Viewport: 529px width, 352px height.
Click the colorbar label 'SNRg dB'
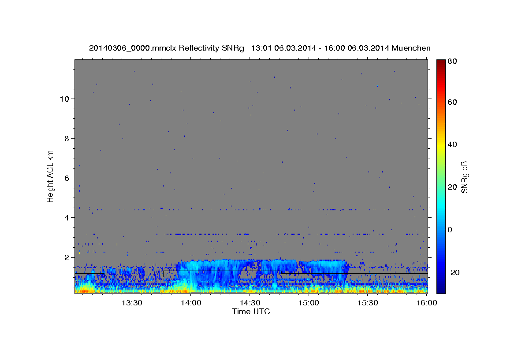[464, 177]
